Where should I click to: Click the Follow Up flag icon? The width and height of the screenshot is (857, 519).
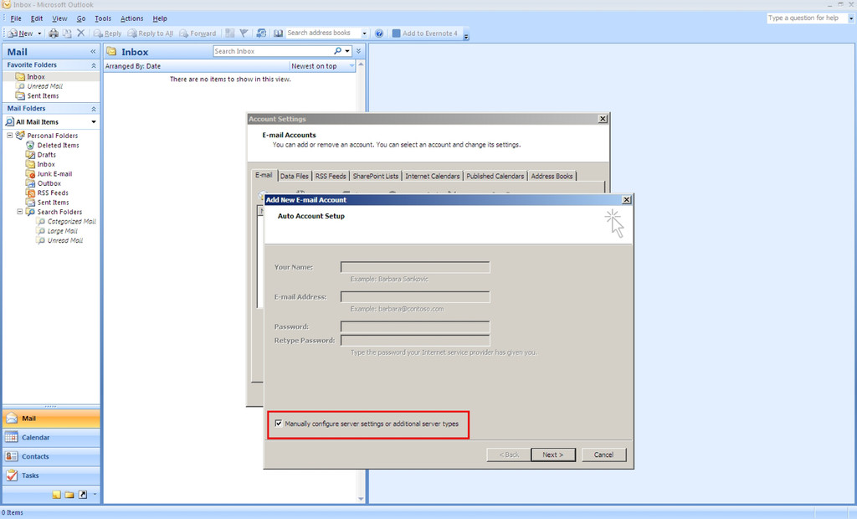tap(244, 33)
